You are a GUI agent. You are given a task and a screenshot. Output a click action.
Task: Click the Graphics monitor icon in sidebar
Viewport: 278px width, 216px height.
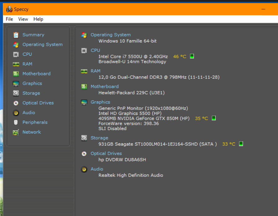pyautogui.click(x=16, y=83)
